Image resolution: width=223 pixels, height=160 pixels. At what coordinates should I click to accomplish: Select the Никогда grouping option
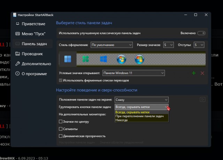point(141,120)
